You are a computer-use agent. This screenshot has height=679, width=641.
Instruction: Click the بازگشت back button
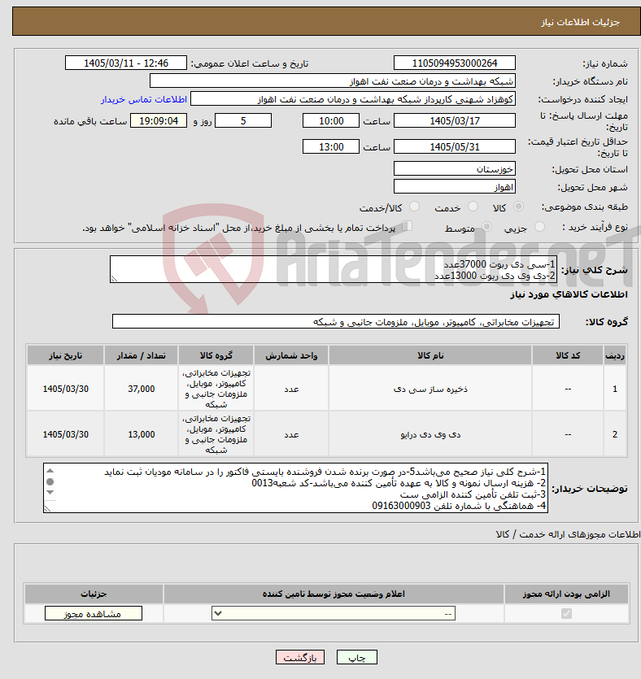click(x=299, y=657)
